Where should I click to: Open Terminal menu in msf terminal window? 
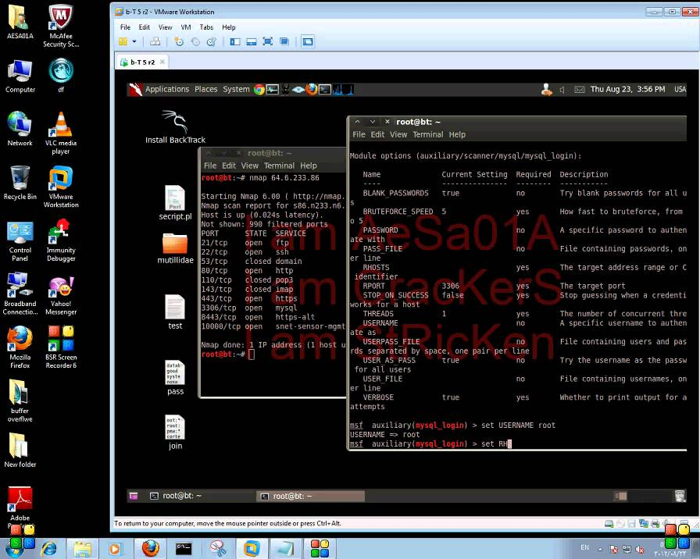click(x=427, y=134)
